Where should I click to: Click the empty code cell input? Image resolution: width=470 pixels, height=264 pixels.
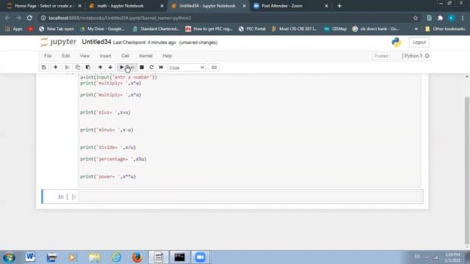click(x=250, y=197)
